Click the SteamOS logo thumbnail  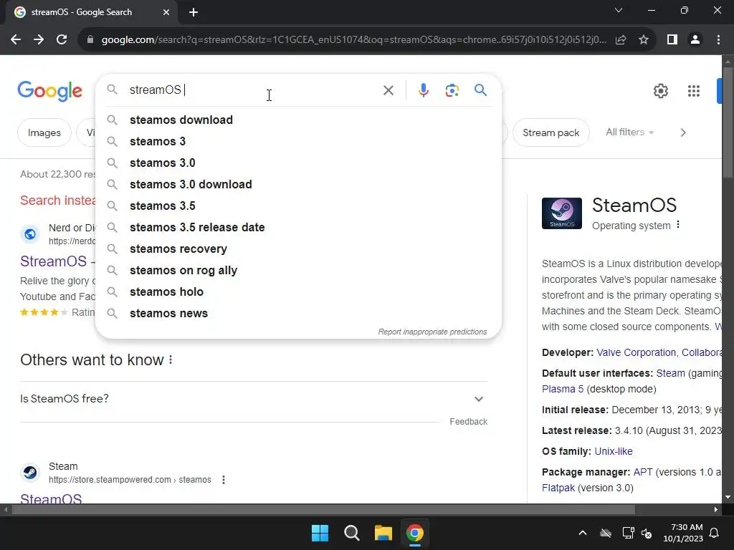click(562, 213)
